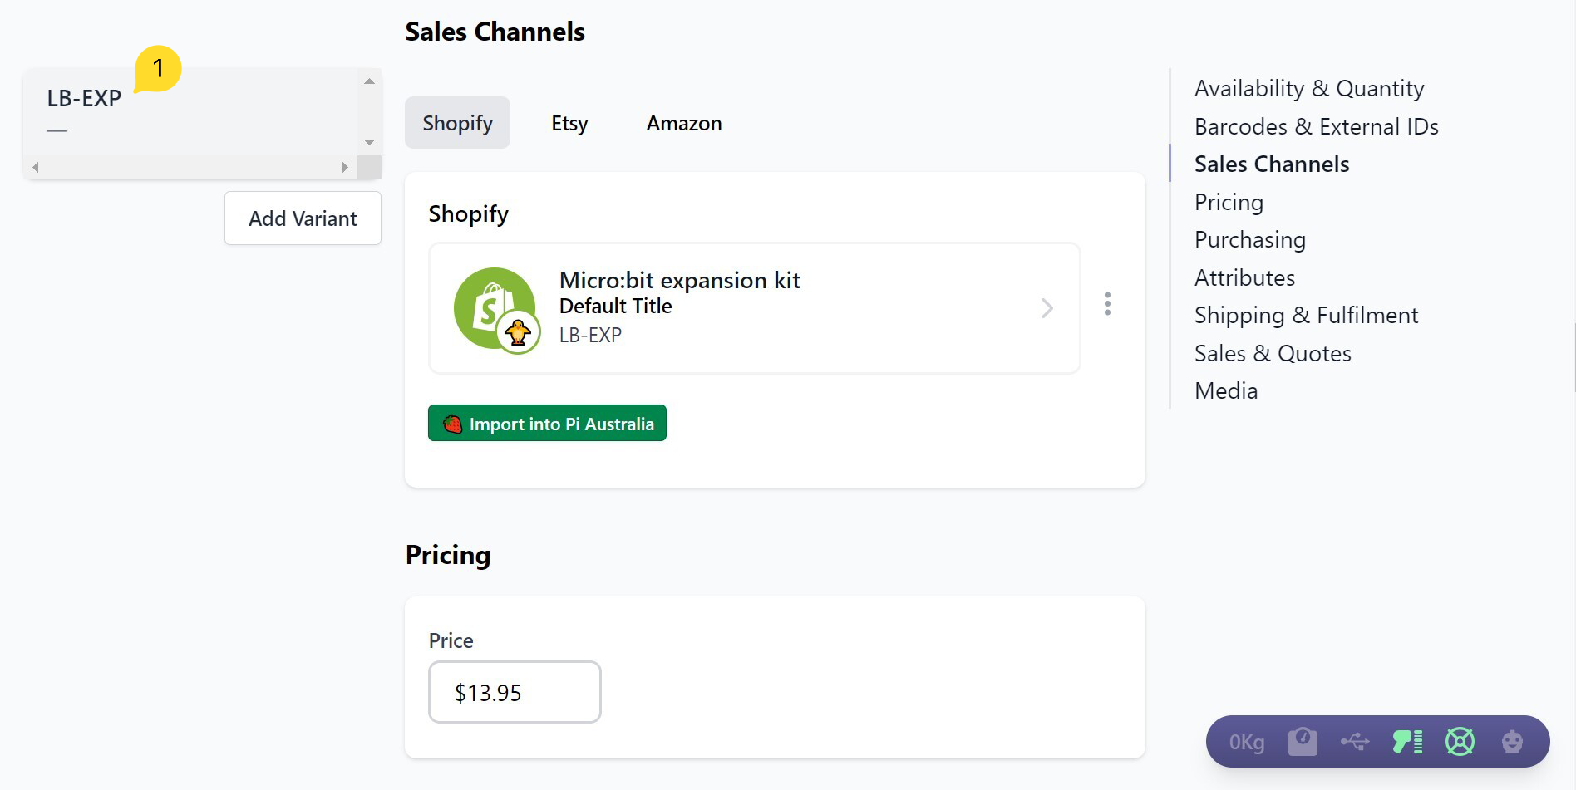Click the Shopify logo on listing card
Screen dimensions: 1576x790
[495, 308]
